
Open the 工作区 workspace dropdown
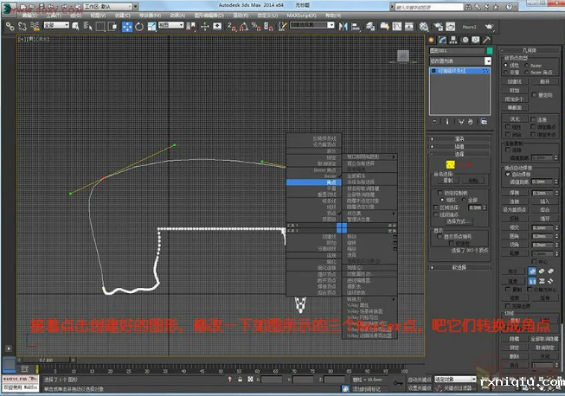click(x=108, y=6)
